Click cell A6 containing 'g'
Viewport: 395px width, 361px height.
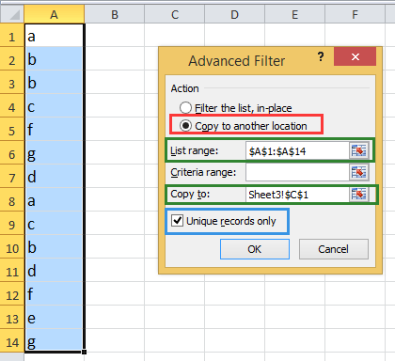click(55, 153)
